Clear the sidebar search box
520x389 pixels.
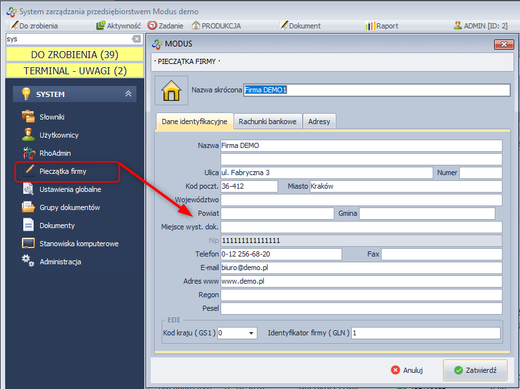(x=136, y=39)
